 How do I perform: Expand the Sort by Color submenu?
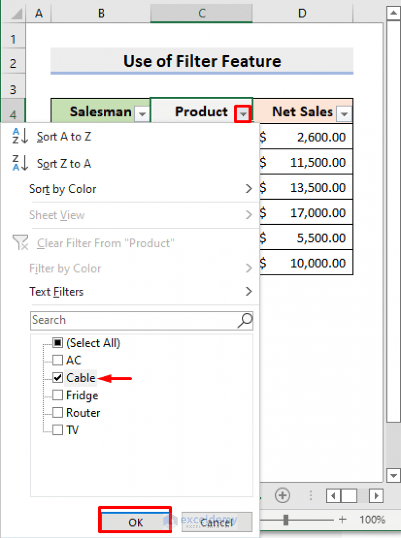pyautogui.click(x=63, y=189)
